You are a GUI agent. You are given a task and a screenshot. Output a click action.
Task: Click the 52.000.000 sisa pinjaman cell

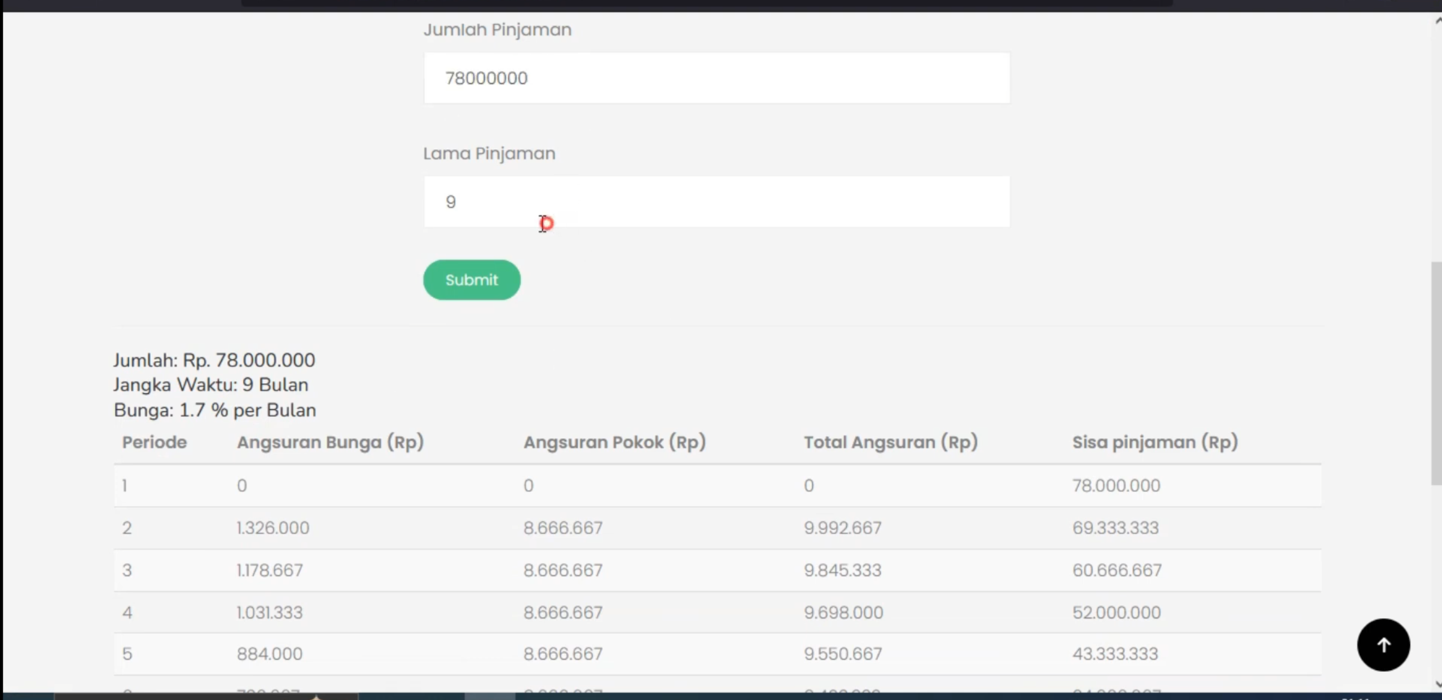pyautogui.click(x=1116, y=612)
